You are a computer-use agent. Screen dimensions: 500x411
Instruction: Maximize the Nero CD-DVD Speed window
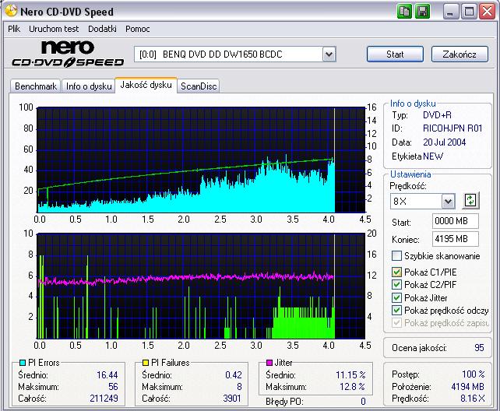point(470,12)
